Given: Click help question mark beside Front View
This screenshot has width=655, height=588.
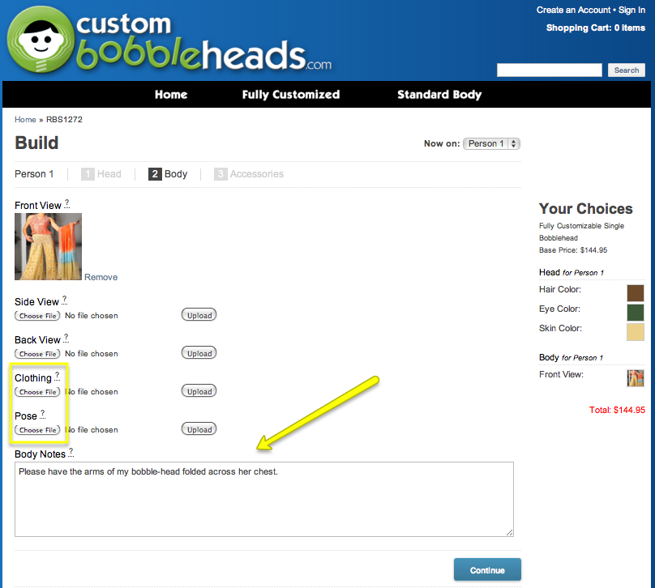Looking at the screenshot, I should coord(67,204).
